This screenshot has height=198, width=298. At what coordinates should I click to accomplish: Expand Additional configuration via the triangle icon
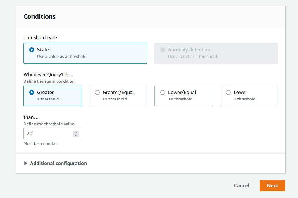[26, 164]
